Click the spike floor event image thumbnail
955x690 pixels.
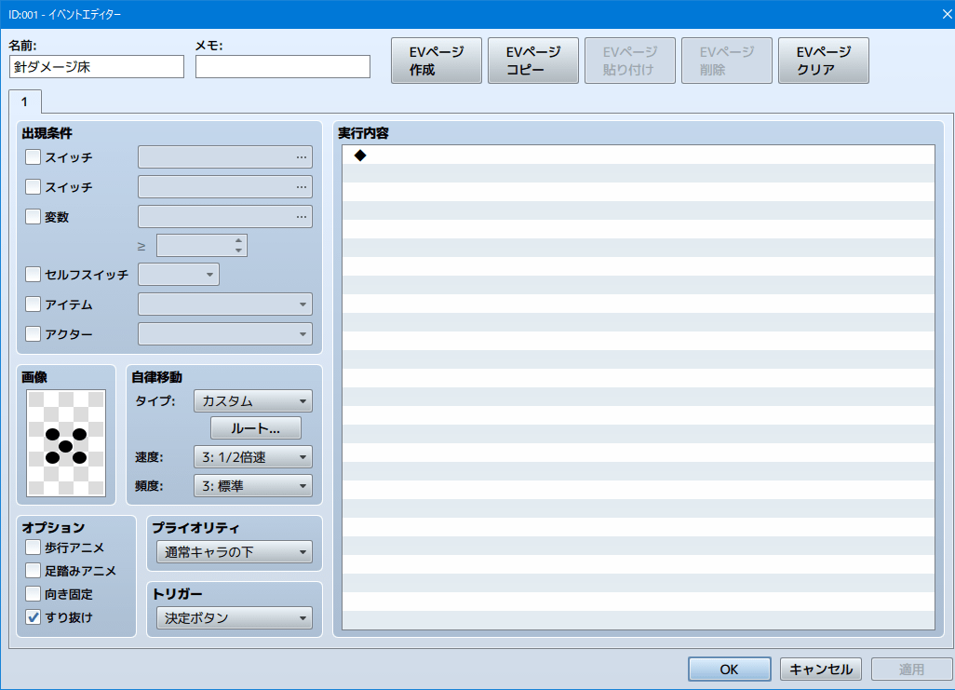pyautogui.click(x=66, y=443)
